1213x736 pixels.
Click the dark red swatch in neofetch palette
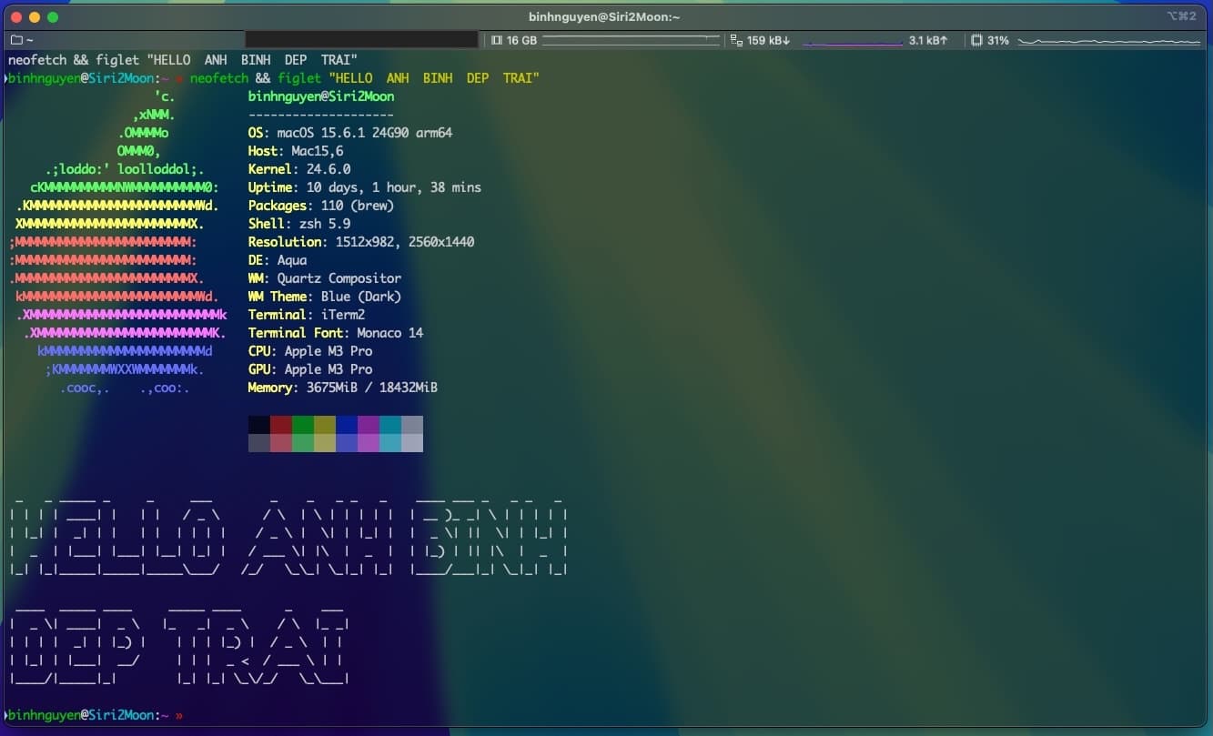281,425
